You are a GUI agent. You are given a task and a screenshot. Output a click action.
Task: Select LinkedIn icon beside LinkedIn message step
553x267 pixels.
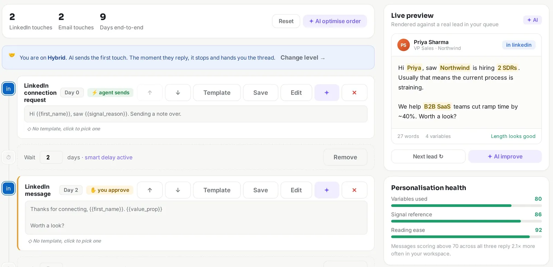coord(9,188)
